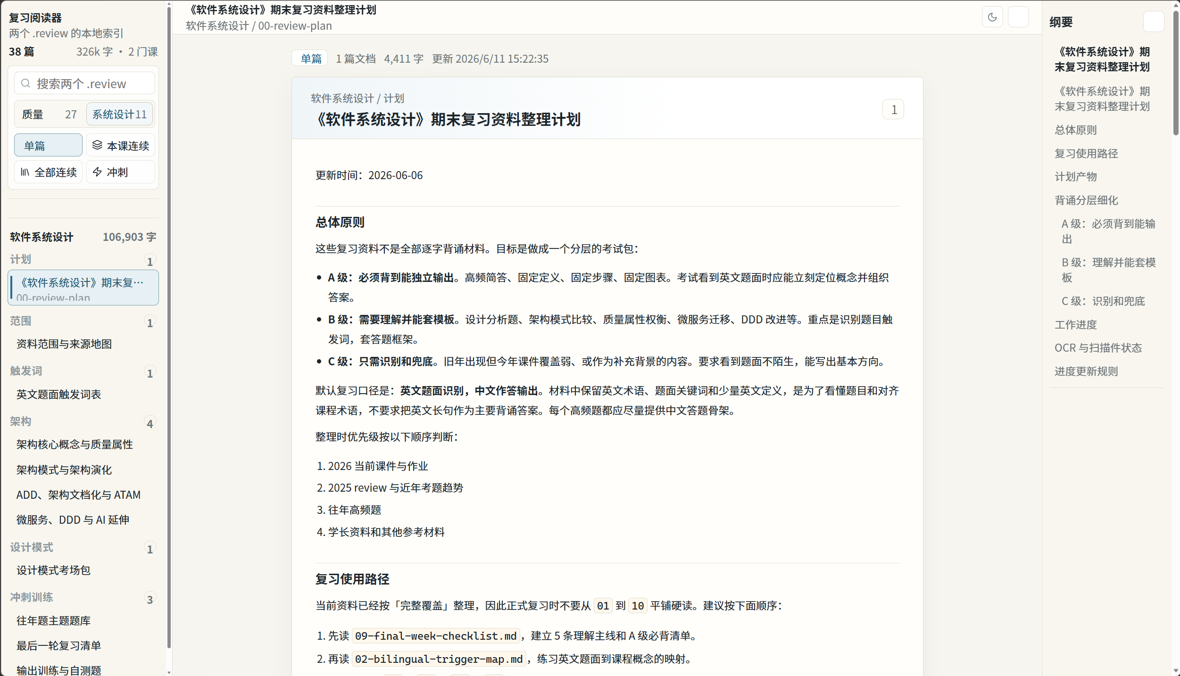1180x676 pixels.
Task: Toggle dark mode with the moon icon
Action: (992, 17)
